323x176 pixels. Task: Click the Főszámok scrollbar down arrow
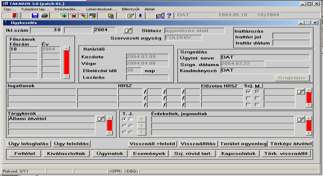click(66, 76)
